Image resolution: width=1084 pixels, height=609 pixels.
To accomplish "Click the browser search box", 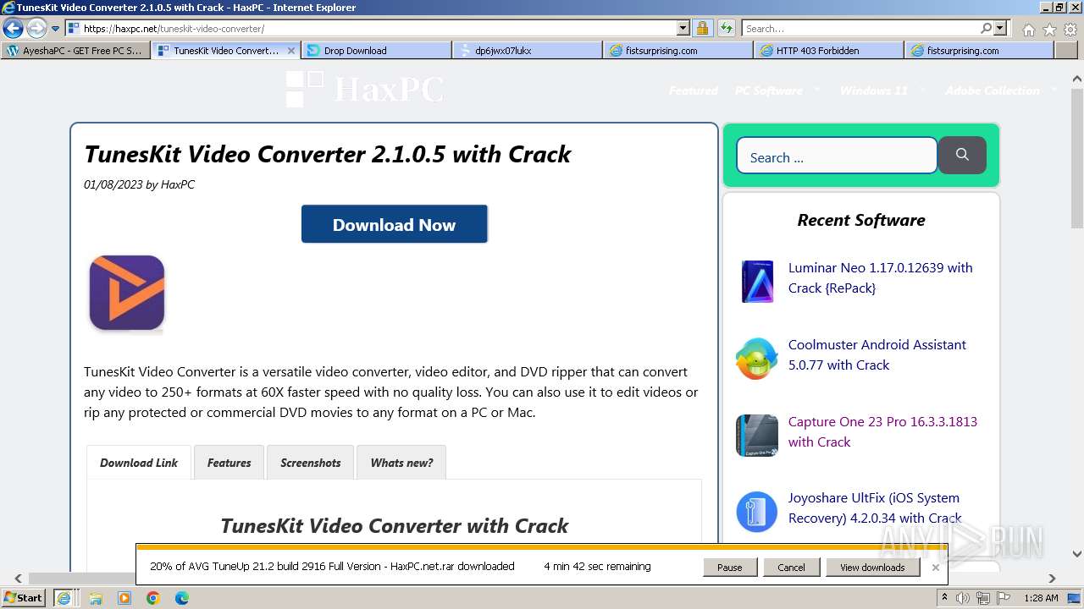I will [x=861, y=29].
